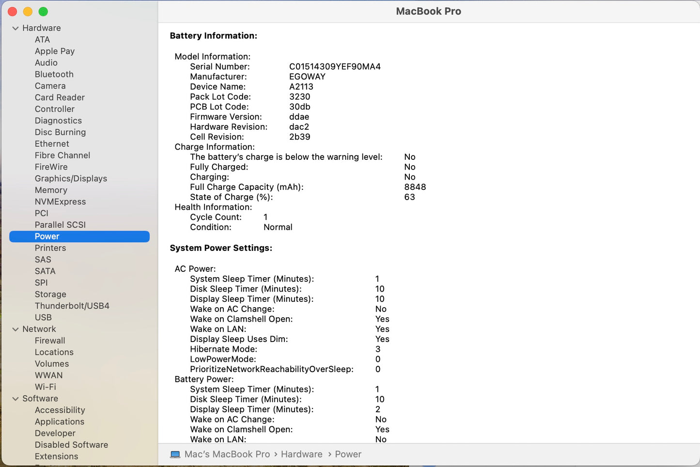
Task: Collapse the Software section
Action: pos(16,398)
